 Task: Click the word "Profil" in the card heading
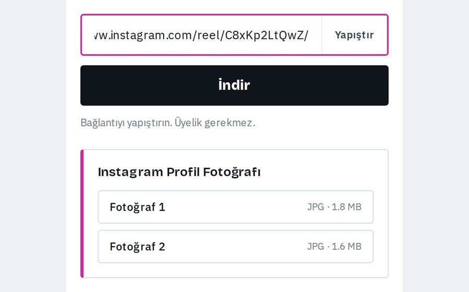(x=183, y=172)
